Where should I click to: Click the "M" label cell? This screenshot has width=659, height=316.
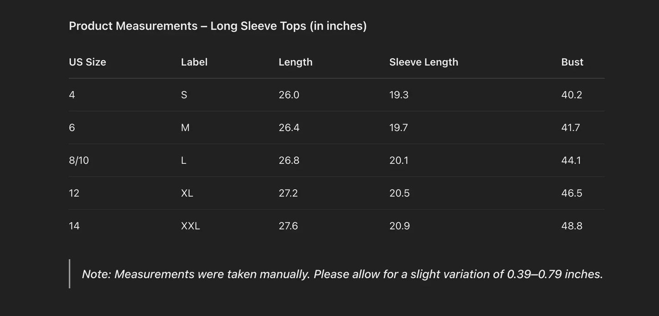[185, 128]
